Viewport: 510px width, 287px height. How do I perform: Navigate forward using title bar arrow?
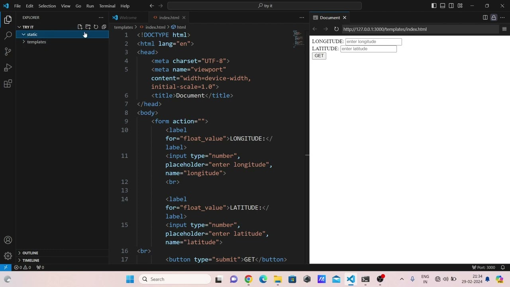pyautogui.click(x=161, y=6)
